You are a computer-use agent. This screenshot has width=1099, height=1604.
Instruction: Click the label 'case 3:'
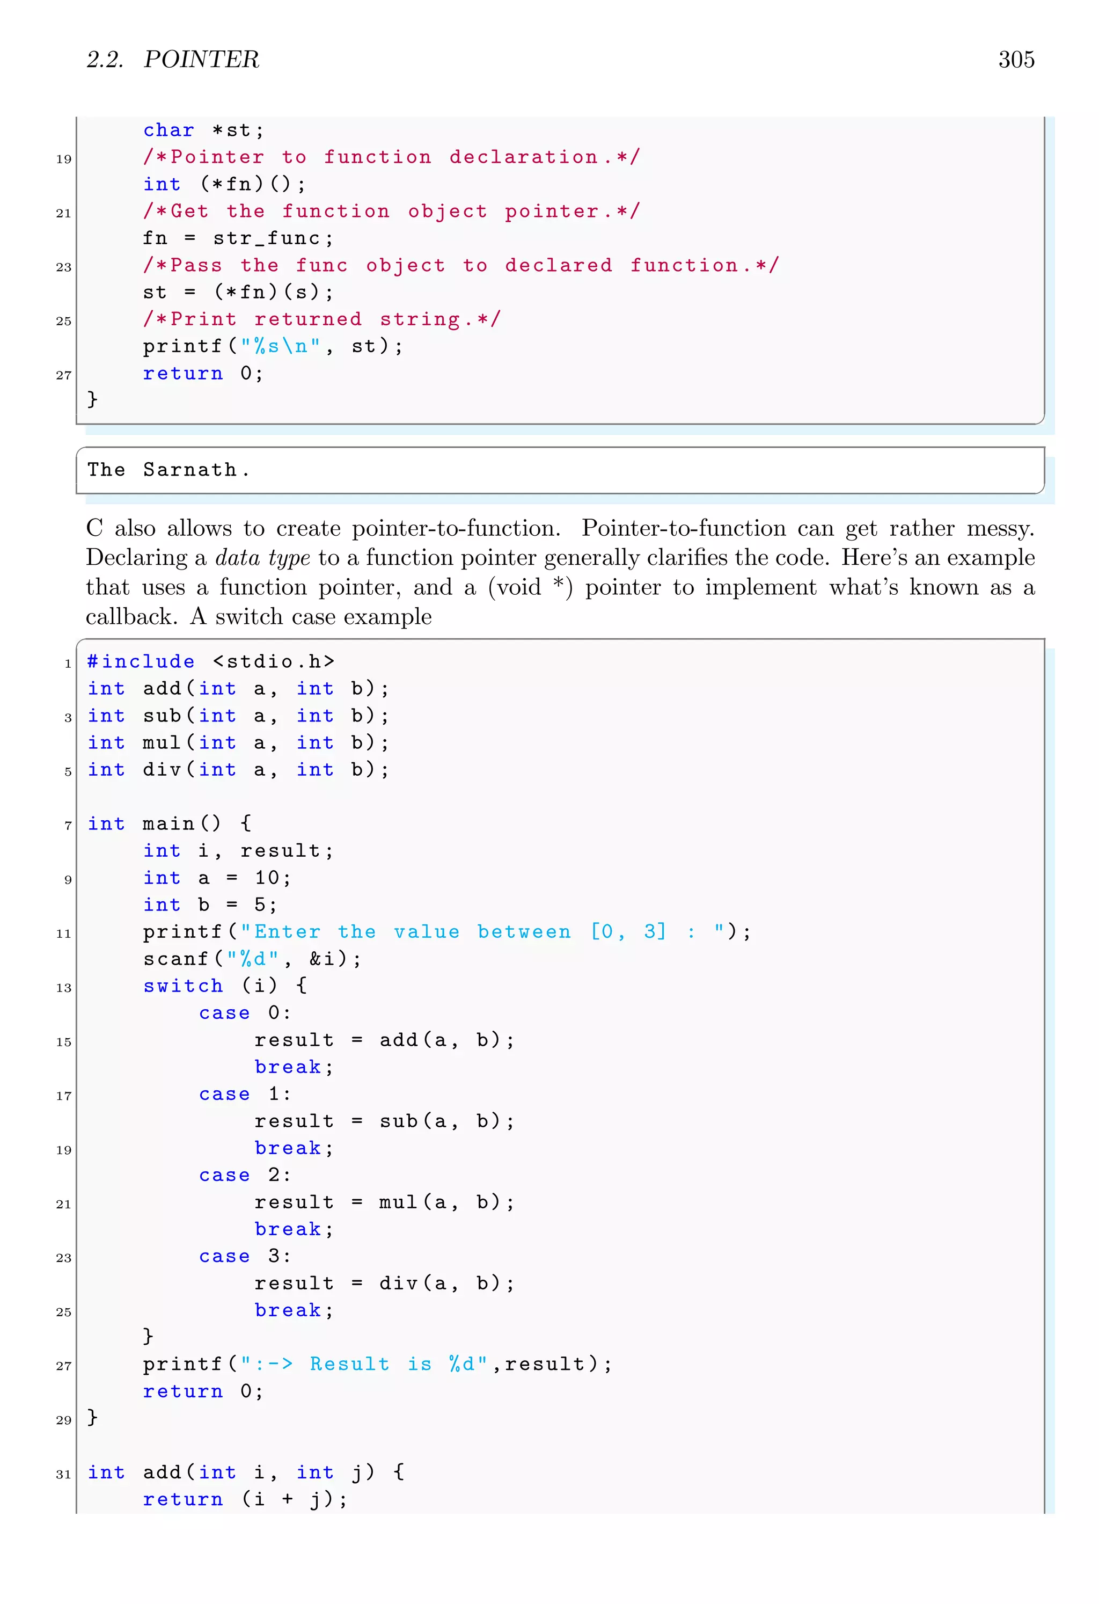click(x=246, y=1256)
